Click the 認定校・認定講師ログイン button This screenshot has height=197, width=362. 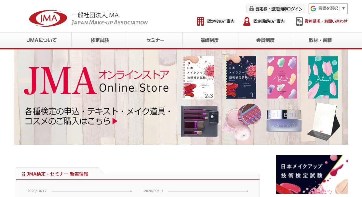pos(276,9)
